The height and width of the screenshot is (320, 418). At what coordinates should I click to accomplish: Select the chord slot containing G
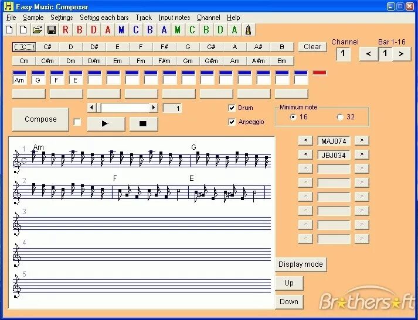38,80
